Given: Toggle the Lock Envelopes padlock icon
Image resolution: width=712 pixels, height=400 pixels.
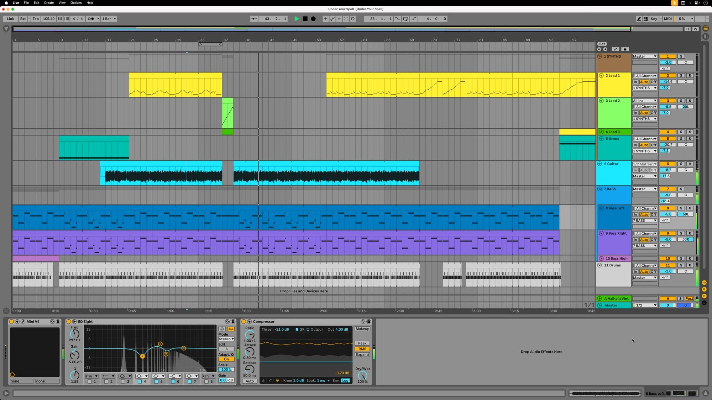Looking at the screenshot, I should tap(625, 49).
